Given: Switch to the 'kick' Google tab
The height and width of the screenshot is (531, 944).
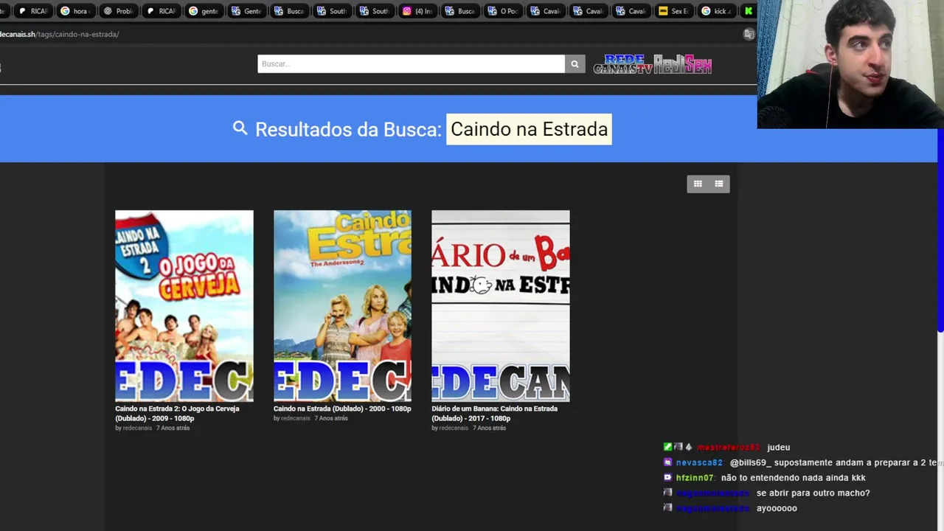Looking at the screenshot, I should (717, 11).
